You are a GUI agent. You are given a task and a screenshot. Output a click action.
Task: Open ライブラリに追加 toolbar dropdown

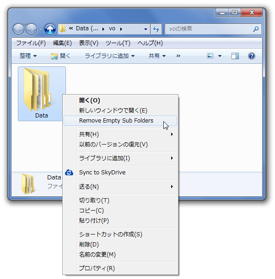[109, 56]
